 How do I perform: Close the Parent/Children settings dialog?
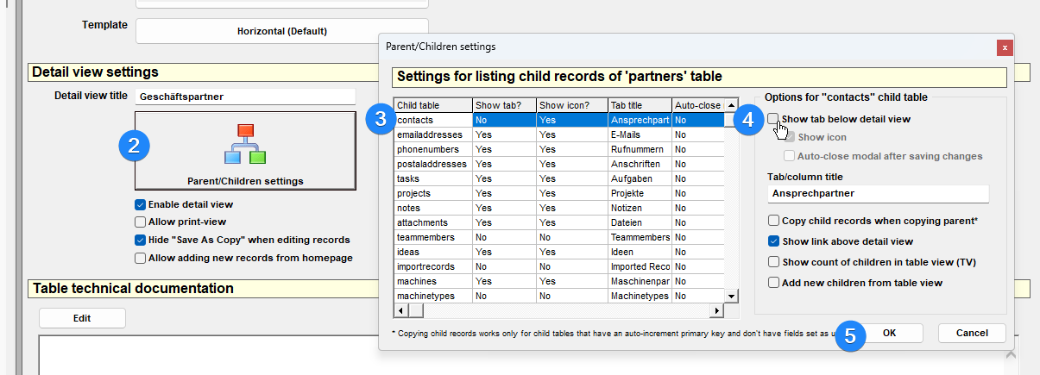click(x=1004, y=47)
